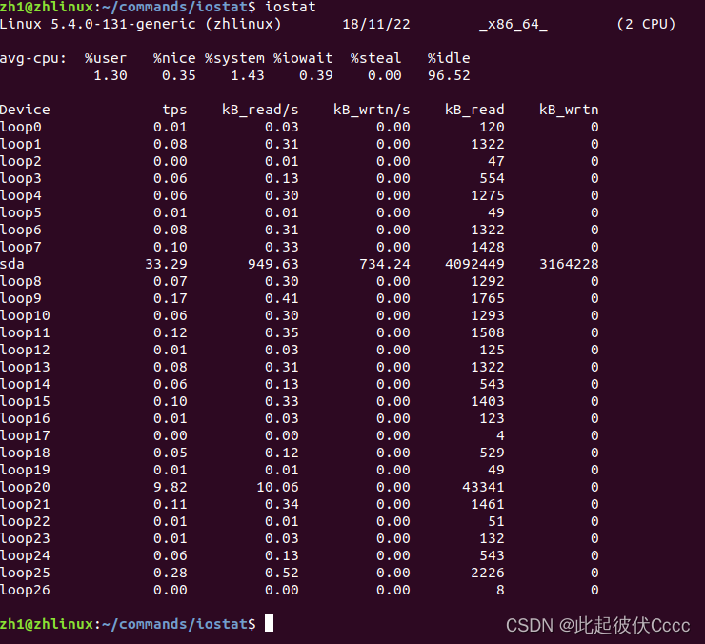Viewport: 705px width, 644px height.
Task: Click loop15's kB_read value '1403'
Action: click(488, 401)
